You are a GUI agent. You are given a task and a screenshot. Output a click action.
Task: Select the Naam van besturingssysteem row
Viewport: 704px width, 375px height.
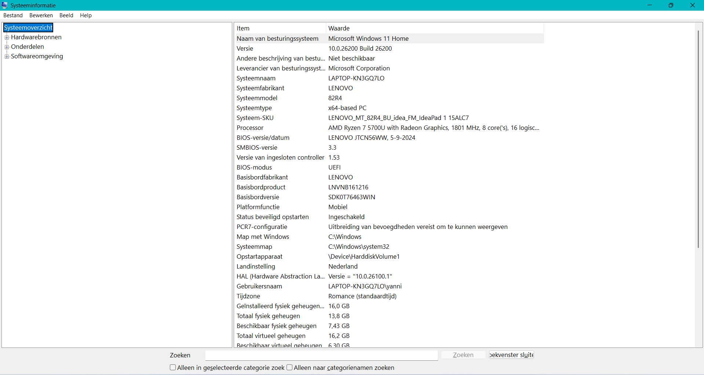click(389, 39)
